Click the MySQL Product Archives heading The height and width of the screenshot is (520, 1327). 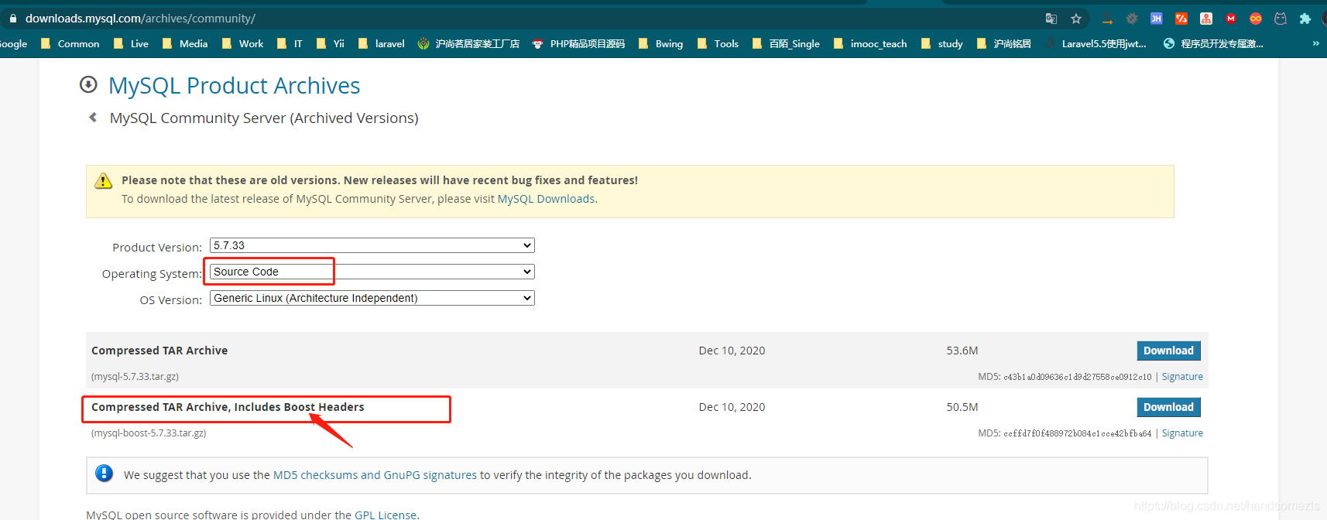coord(234,85)
